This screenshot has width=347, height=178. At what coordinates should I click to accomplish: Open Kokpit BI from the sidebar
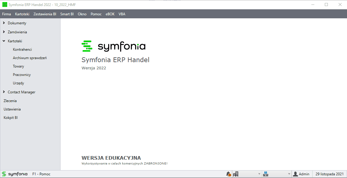point(10,118)
